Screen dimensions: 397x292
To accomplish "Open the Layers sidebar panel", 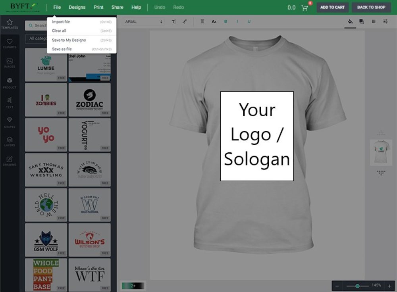I will pos(10,142).
